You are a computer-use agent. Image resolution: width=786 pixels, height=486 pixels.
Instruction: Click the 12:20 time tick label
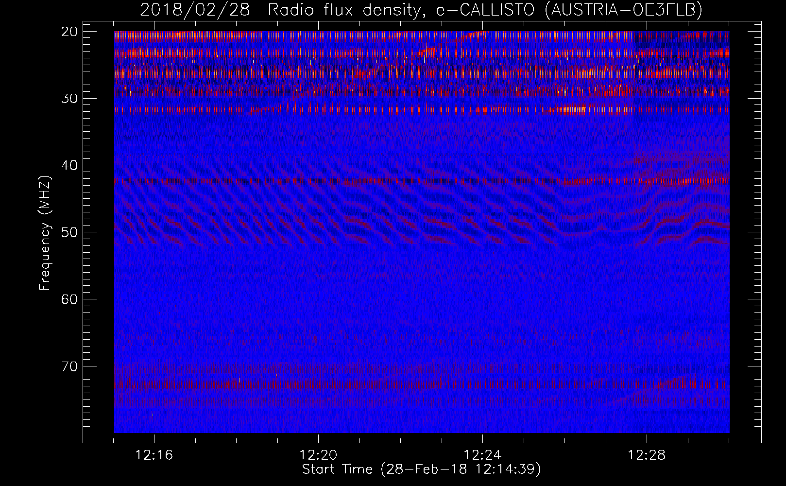(318, 456)
